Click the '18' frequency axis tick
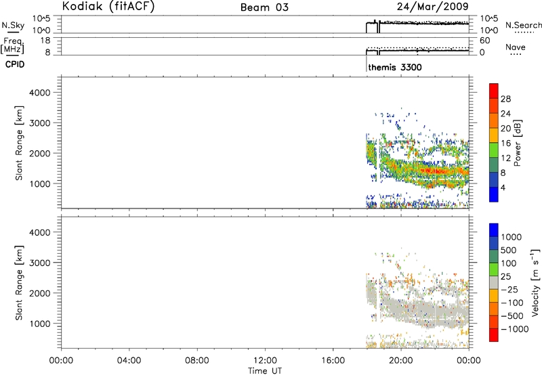 click(45, 40)
